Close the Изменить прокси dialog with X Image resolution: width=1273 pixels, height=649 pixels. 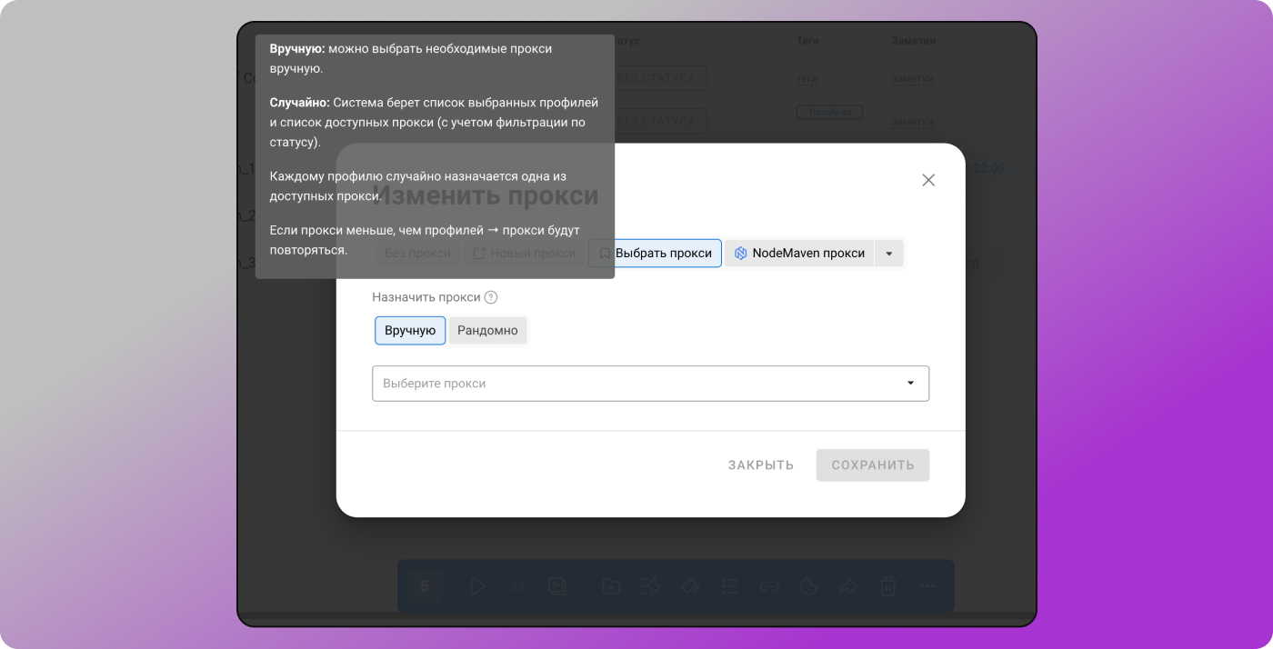coord(928,180)
